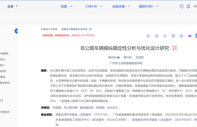
Task: Open the help question mark icon
Action: [181, 6]
